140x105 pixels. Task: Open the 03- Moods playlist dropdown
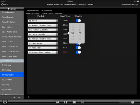[x=57, y=21]
